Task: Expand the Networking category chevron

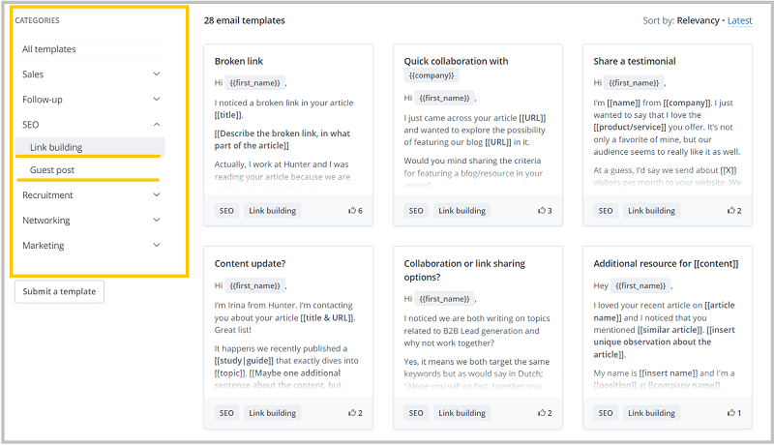Action: click(157, 220)
